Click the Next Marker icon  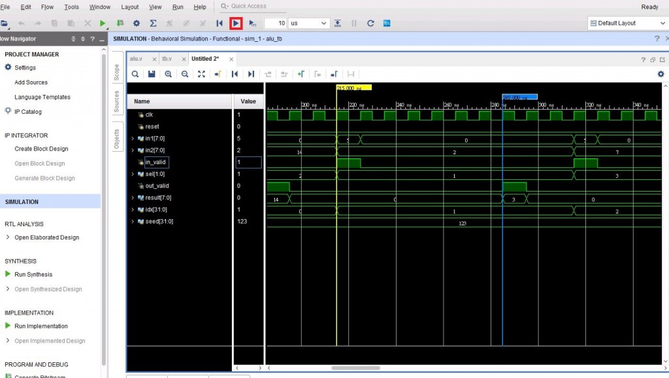tap(334, 74)
